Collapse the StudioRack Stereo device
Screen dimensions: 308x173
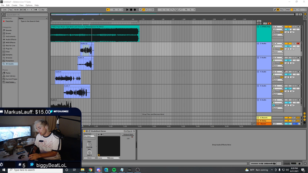click(87, 131)
